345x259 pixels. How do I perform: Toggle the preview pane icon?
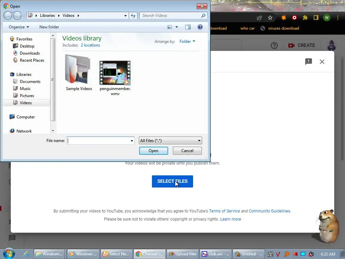coord(188,27)
